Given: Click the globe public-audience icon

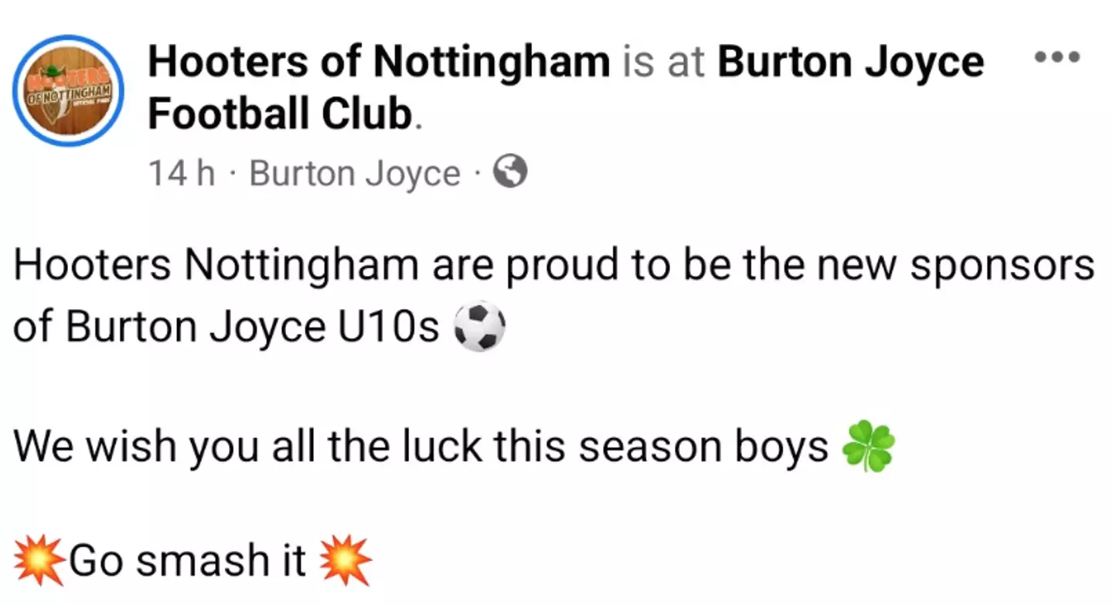Looking at the screenshot, I should coord(510,172).
